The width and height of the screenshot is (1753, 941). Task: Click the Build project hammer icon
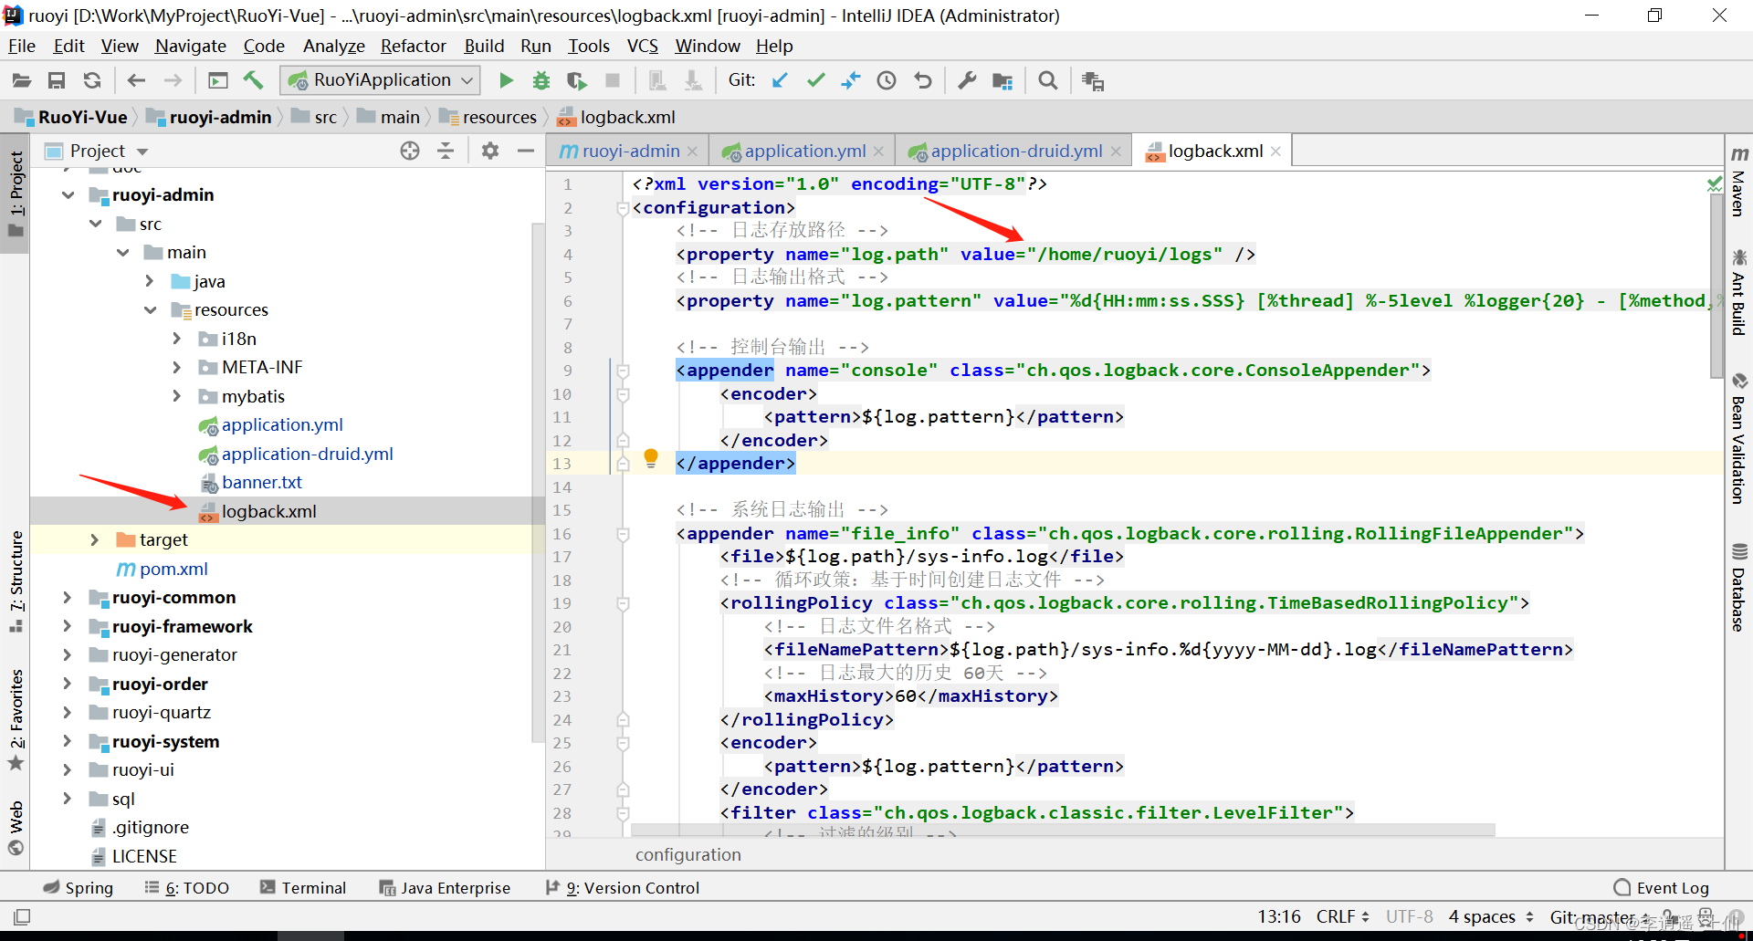[254, 80]
